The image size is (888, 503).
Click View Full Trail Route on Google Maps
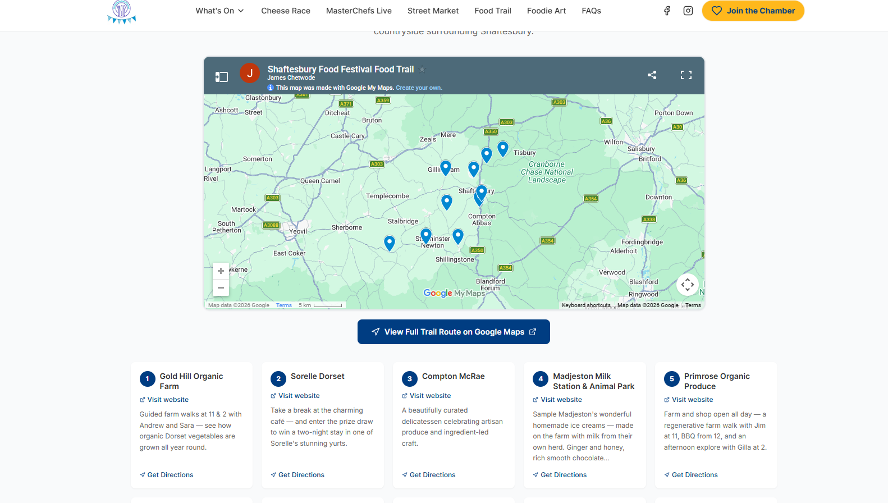coord(454,332)
